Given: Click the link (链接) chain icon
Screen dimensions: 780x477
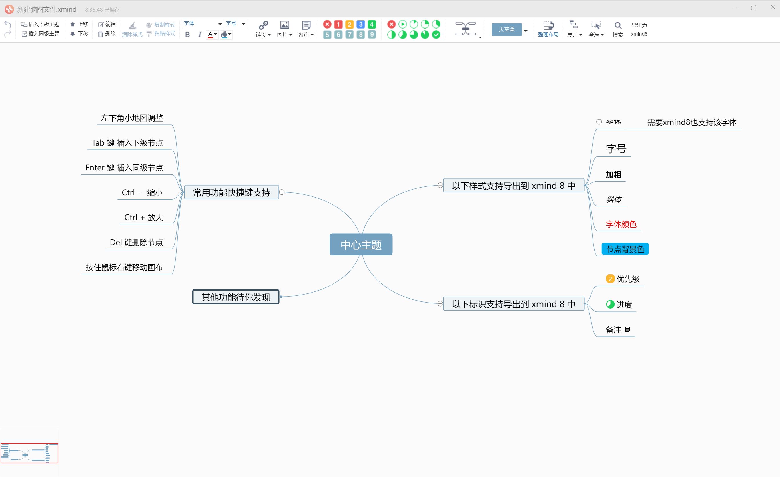Looking at the screenshot, I should coord(263,25).
